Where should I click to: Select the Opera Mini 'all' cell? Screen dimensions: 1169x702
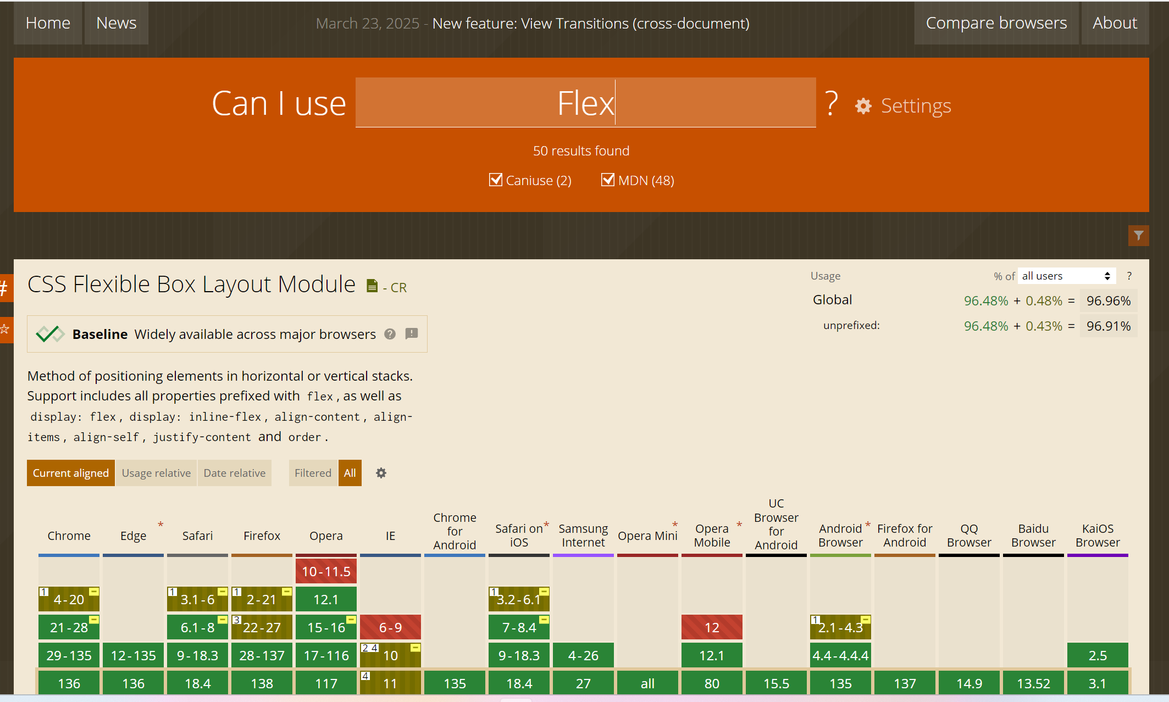click(x=647, y=683)
